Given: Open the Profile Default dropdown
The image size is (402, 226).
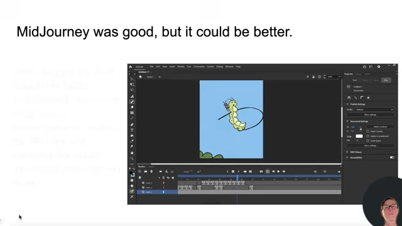Looking at the screenshot, I should [374, 109].
